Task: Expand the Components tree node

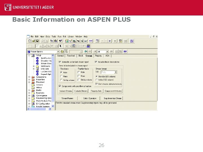Action: (x=29, y=77)
